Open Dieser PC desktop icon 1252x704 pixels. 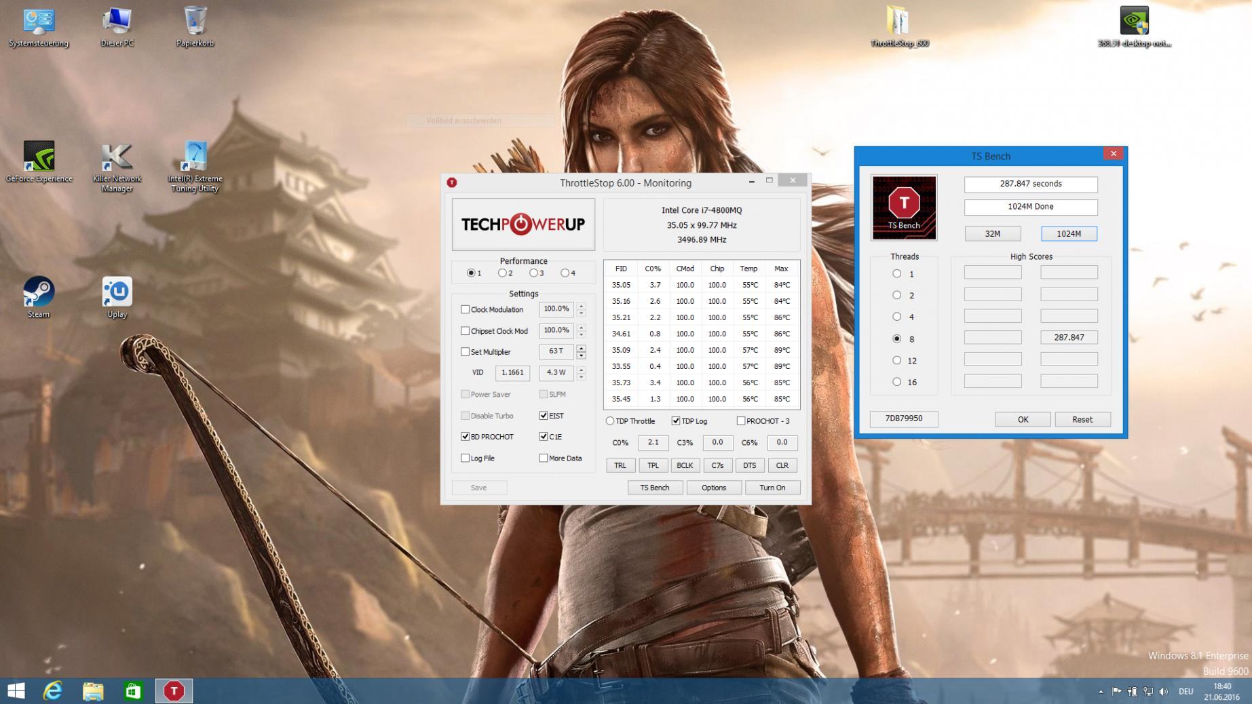117,26
